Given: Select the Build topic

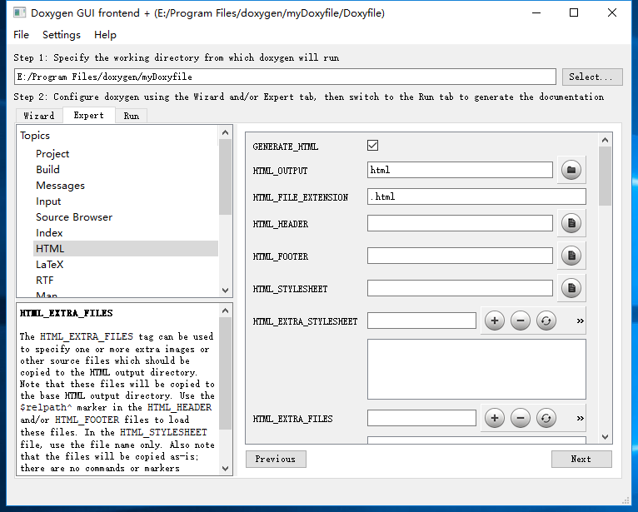Looking at the screenshot, I should point(47,170).
